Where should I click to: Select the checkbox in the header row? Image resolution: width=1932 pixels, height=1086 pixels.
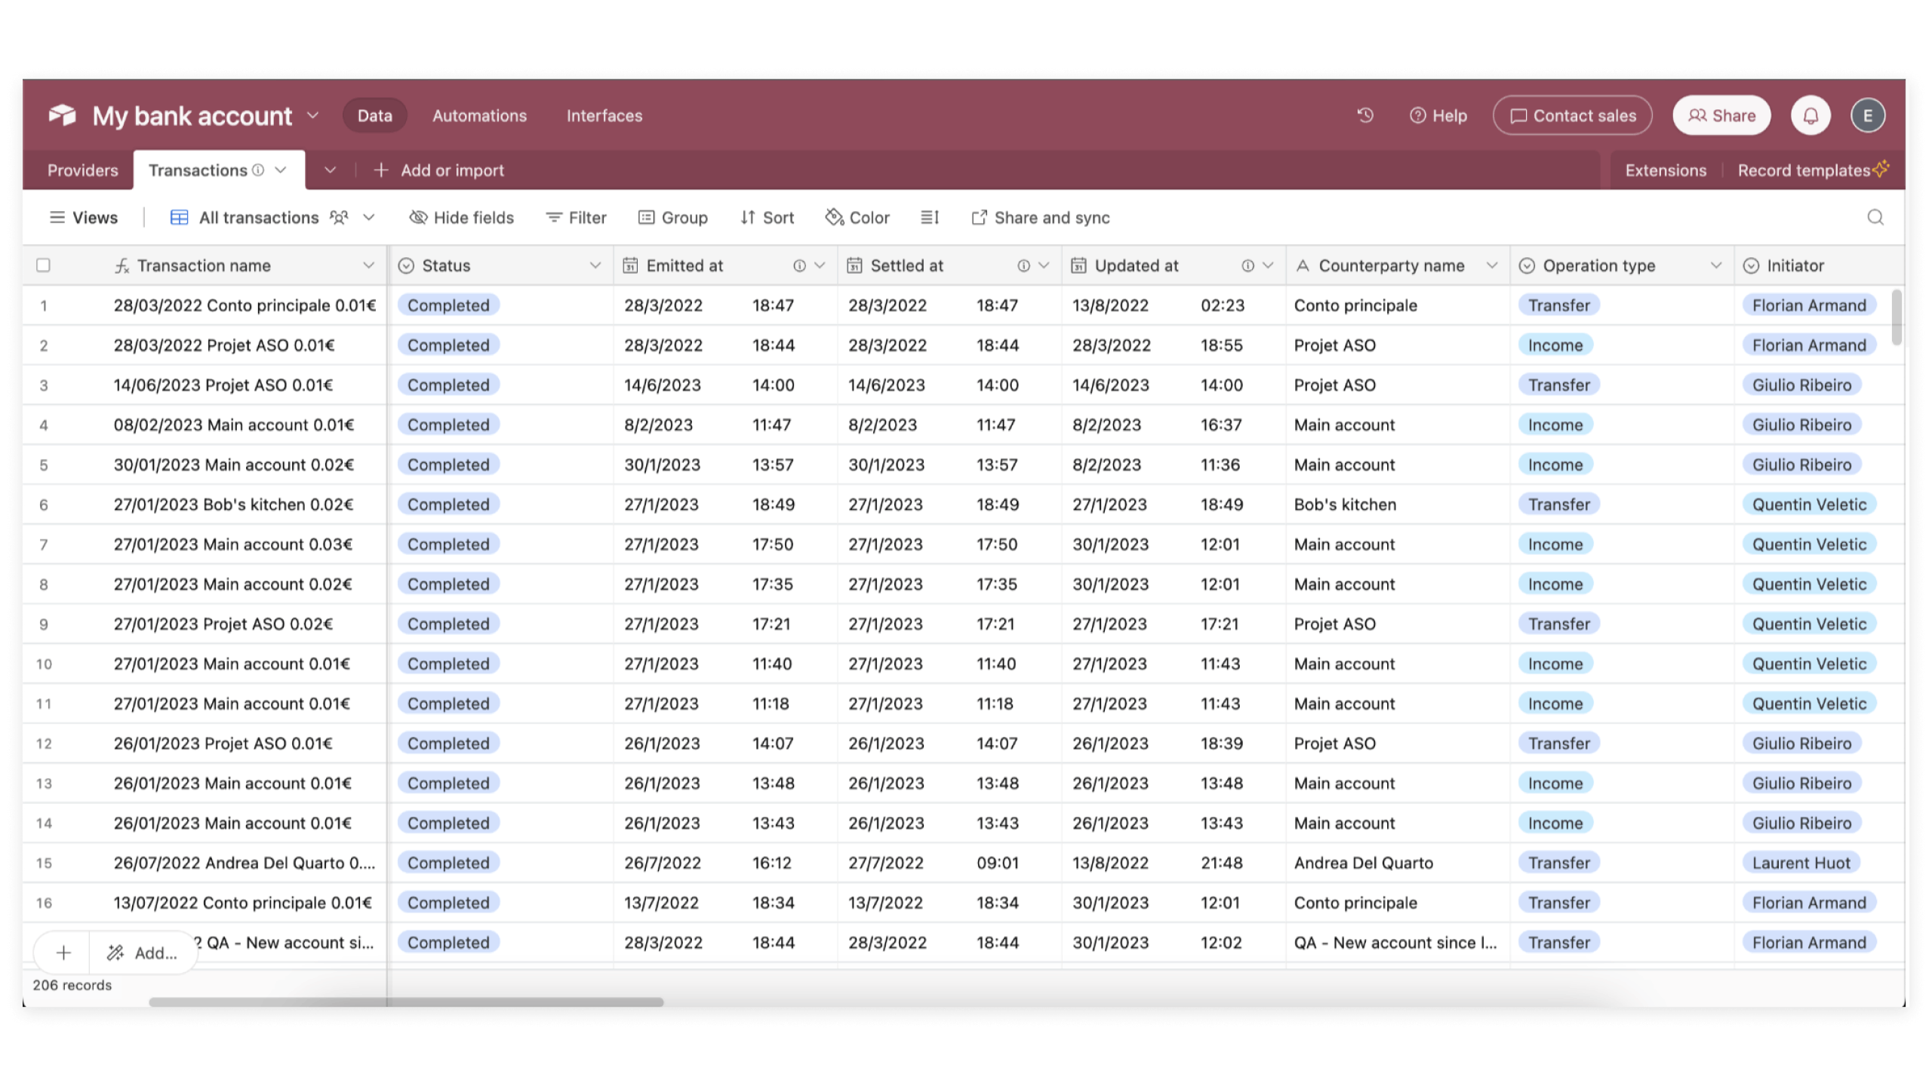[x=43, y=265]
